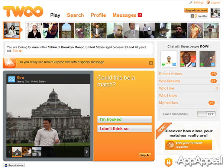
Task: Click the Twoo logo
Action: [23, 12]
